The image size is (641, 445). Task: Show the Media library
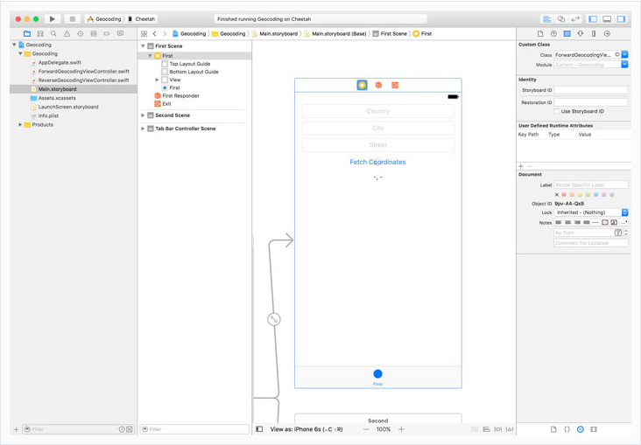594,429
